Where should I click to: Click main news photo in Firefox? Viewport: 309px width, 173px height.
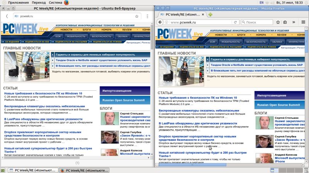point(181,71)
